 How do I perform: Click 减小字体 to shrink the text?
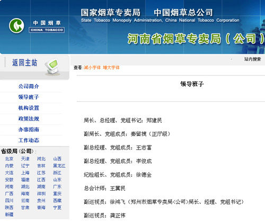coord(92,67)
